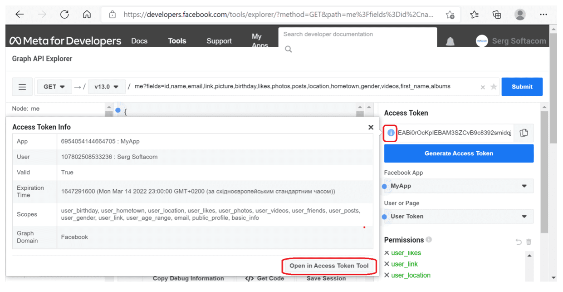The image size is (563, 292).
Task: Remove the user_location permission
Action: pyautogui.click(x=387, y=275)
